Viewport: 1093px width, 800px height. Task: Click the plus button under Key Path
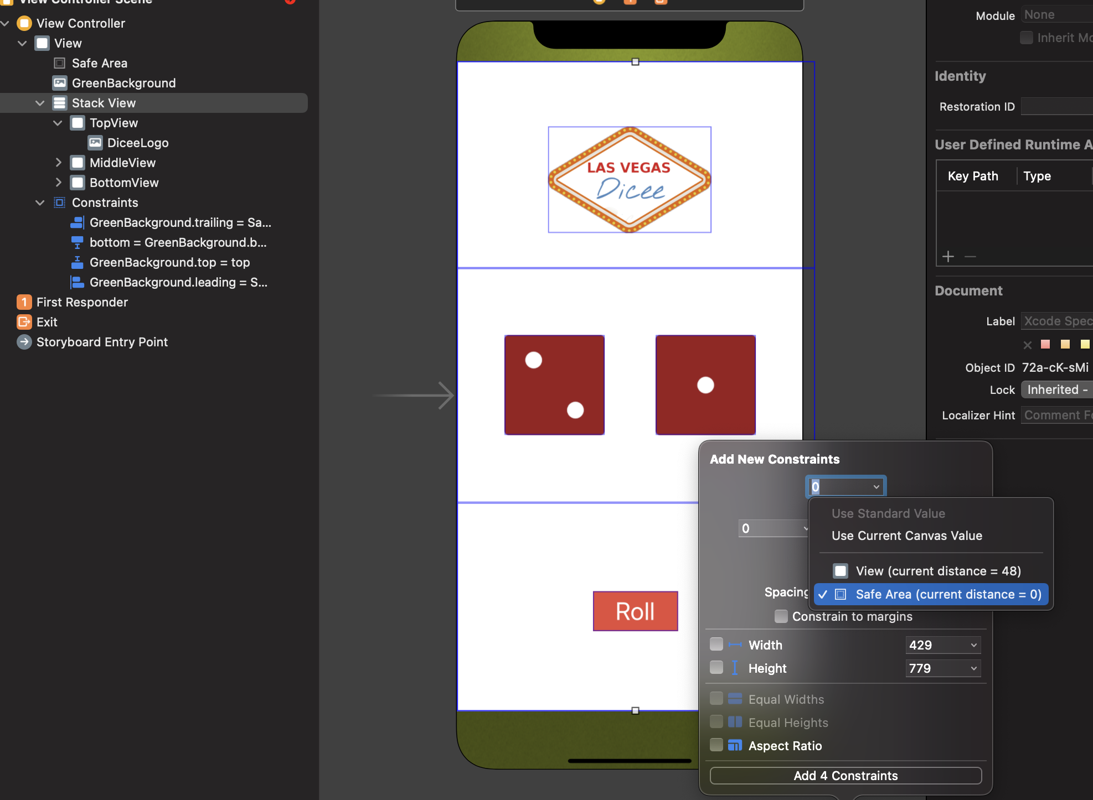click(x=948, y=257)
